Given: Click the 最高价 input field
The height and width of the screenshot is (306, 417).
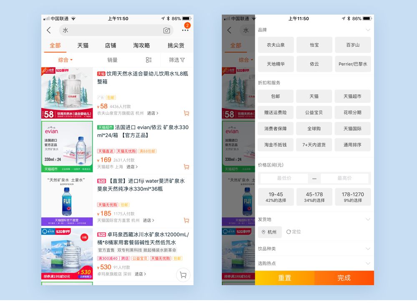Looking at the screenshot, I should 345,178.
